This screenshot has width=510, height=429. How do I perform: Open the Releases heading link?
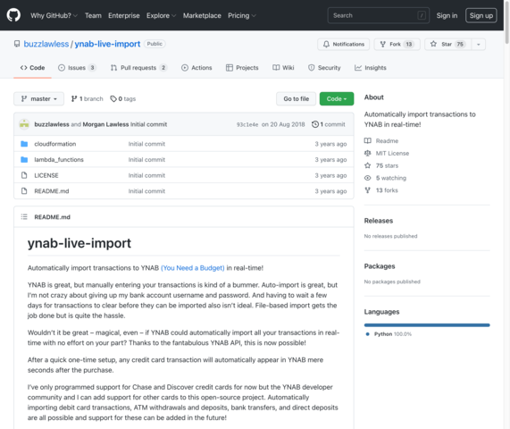[379, 221]
